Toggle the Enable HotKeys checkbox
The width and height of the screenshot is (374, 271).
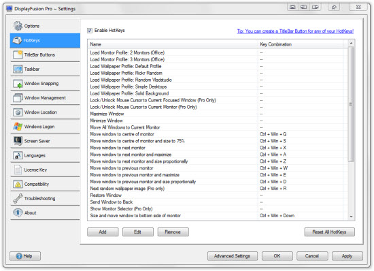90,31
